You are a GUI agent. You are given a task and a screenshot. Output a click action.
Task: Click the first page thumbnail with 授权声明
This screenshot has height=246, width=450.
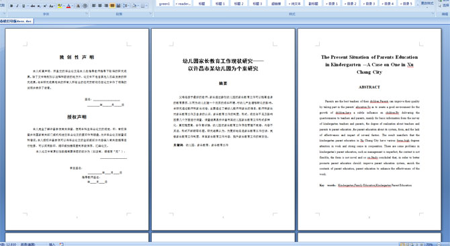pos(77,129)
